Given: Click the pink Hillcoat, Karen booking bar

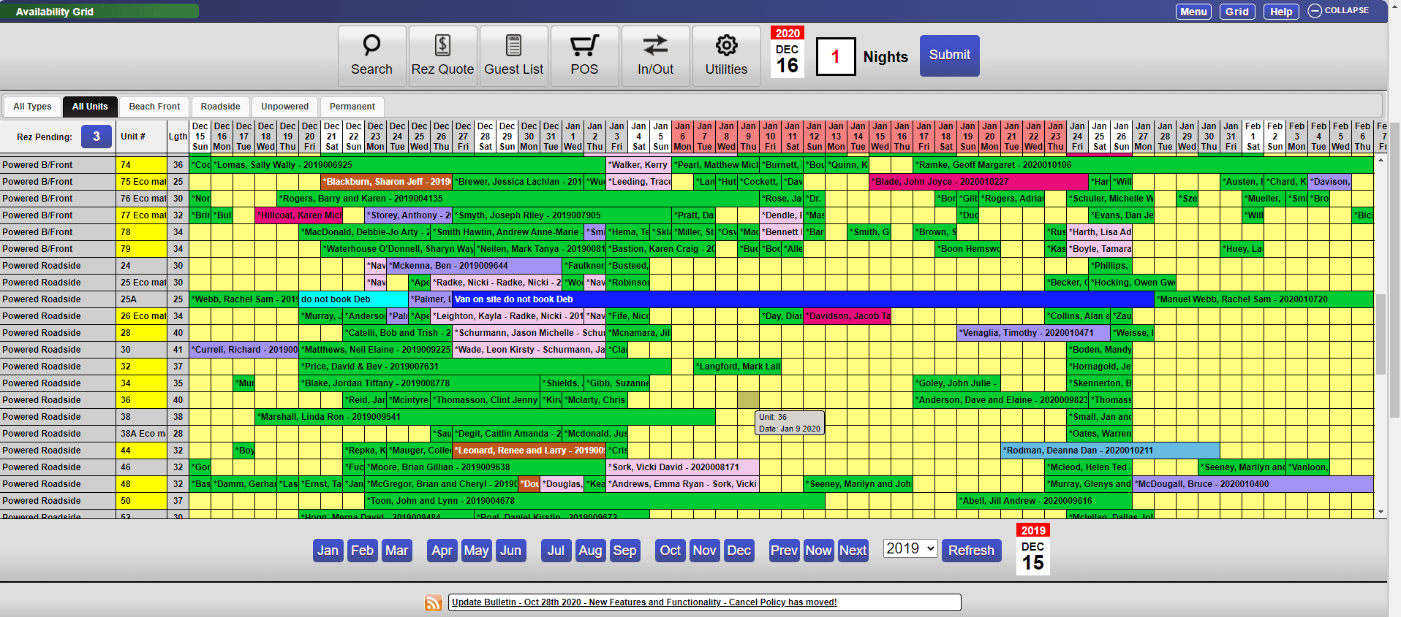Looking at the screenshot, I should [298, 215].
